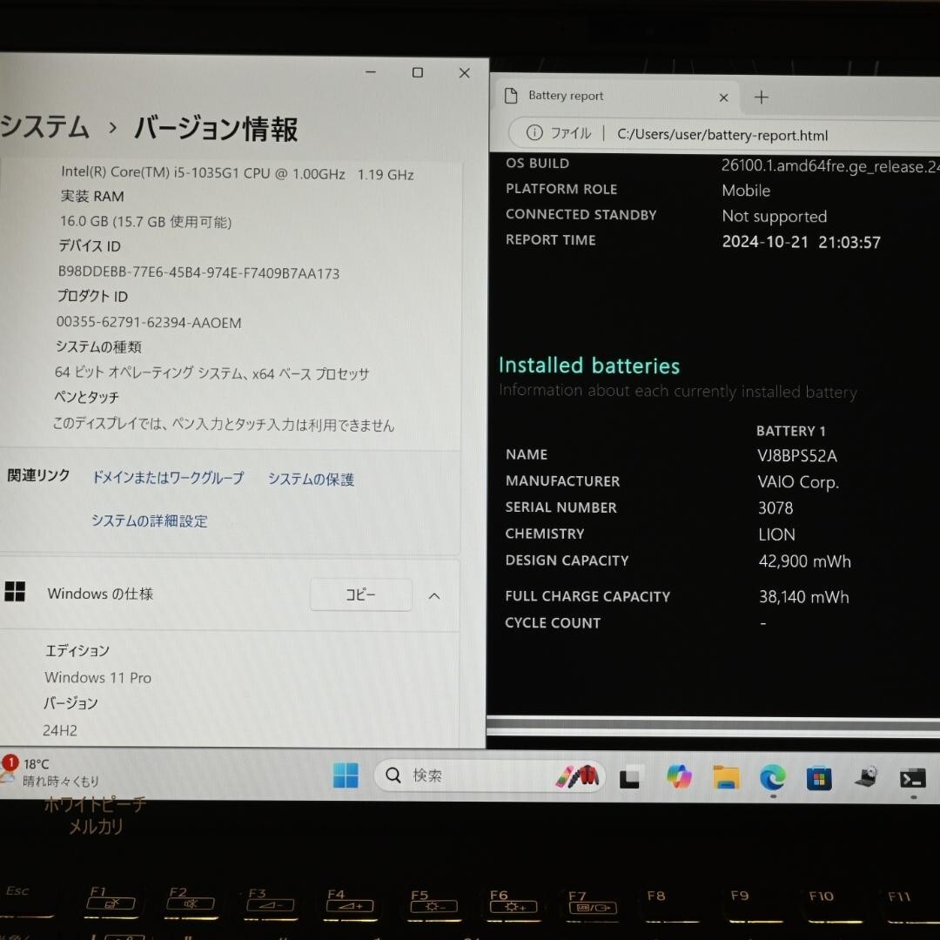Click the taskbar search box
This screenshot has height=940, width=940.
pos(489,775)
